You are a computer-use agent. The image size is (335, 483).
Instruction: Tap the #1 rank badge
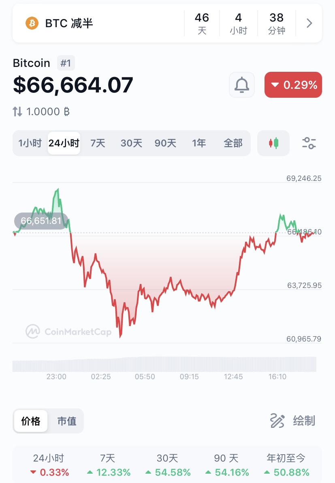tap(66, 63)
